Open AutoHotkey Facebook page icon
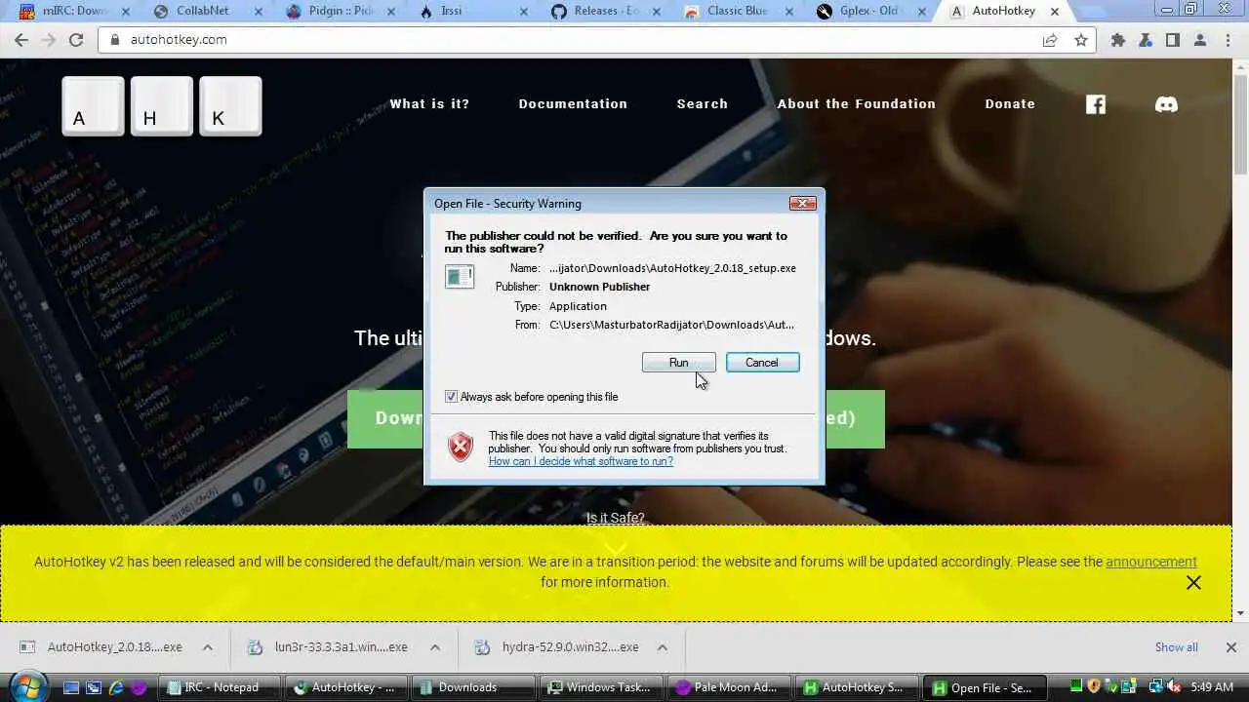Viewport: 1249px width, 702px height. click(1096, 104)
